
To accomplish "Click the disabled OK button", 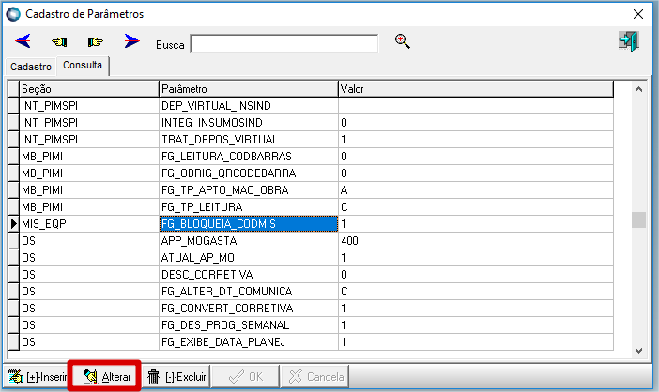I will pyautogui.click(x=246, y=376).
